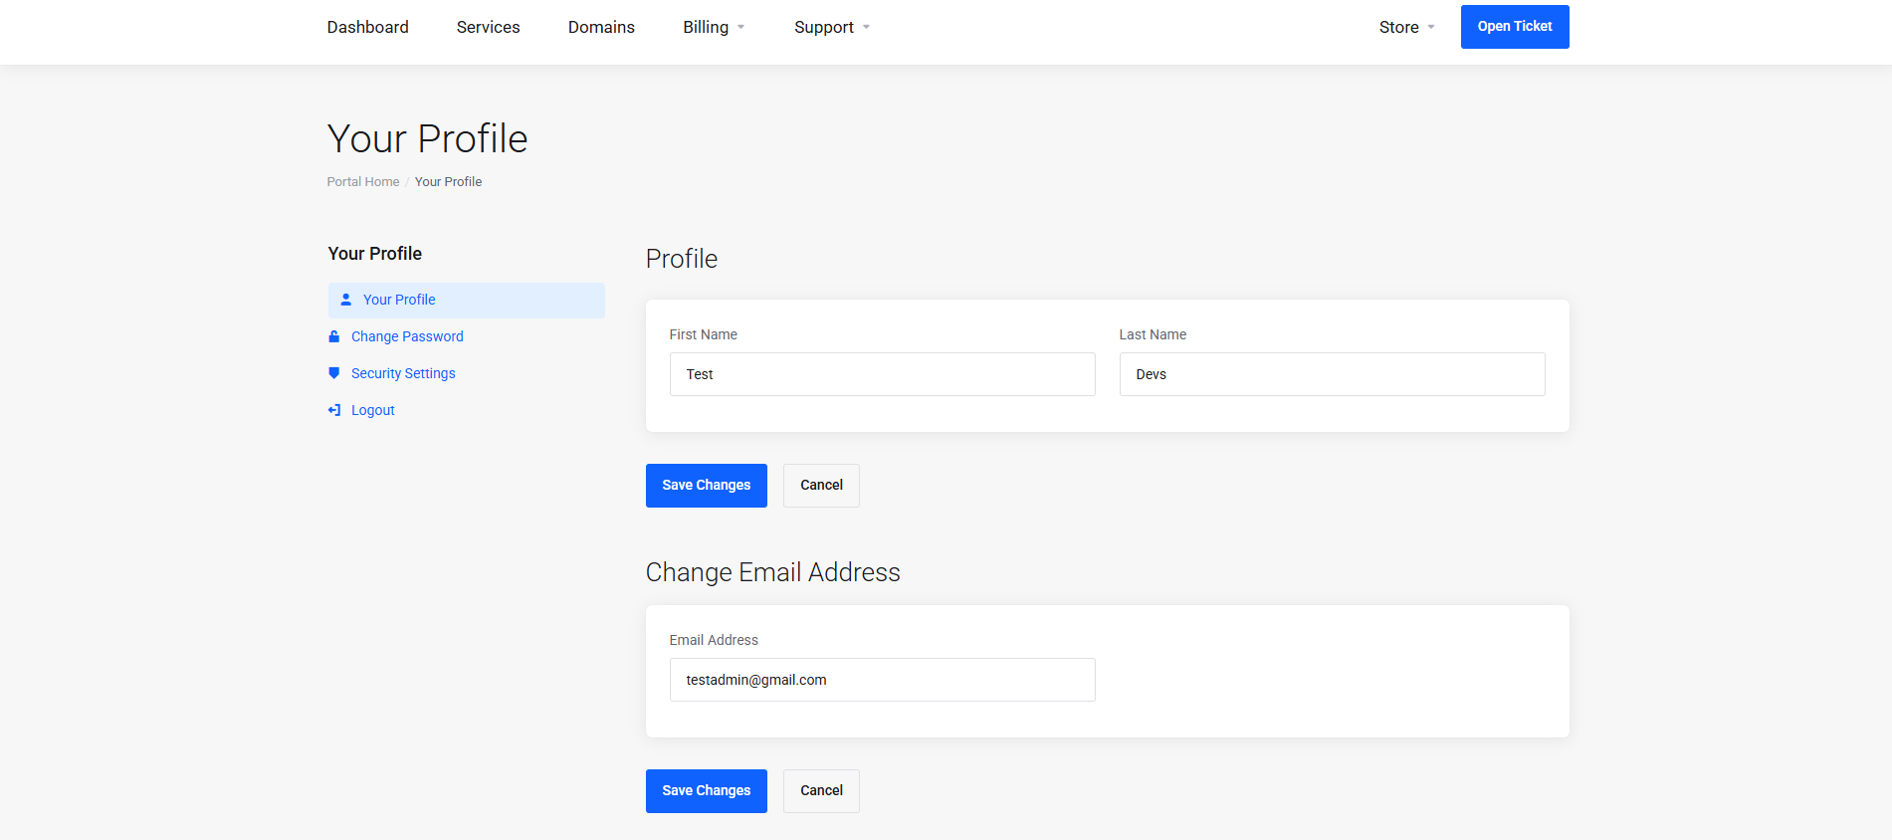Click the Open Ticket button
The width and height of the screenshot is (1892, 840).
pos(1515,27)
